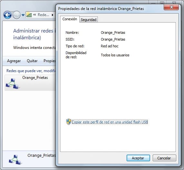Click the UAC shield icon beside the link
This screenshot has height=170, width=184.
[x=69, y=122]
